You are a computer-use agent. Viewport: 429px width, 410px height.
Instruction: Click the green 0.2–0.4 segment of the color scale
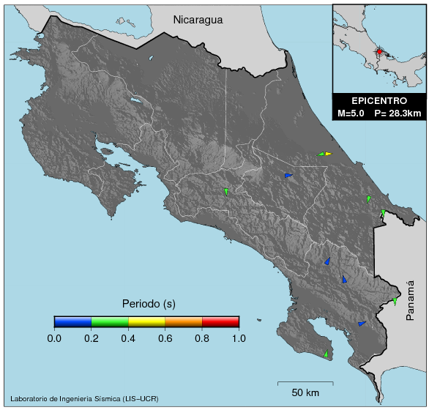click(x=110, y=322)
